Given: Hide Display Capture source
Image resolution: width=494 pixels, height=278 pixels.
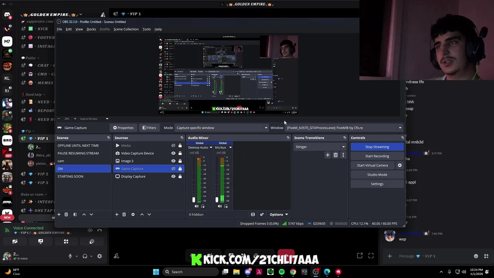Looking at the screenshot, I should 173,176.
